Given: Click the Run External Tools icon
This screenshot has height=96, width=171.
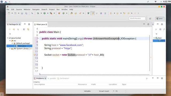Looking at the screenshot, I should [51, 13].
